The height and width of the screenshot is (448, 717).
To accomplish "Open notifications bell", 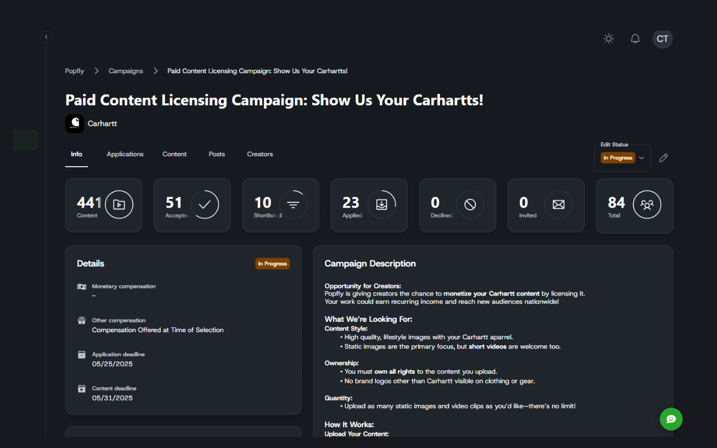I will click(x=635, y=39).
